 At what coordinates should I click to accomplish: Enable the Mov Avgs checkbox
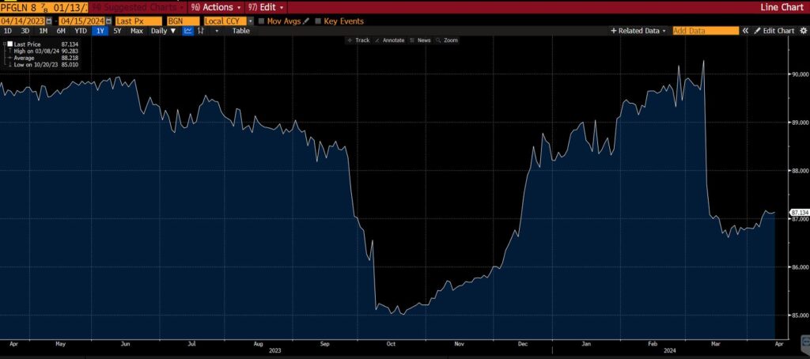(262, 20)
